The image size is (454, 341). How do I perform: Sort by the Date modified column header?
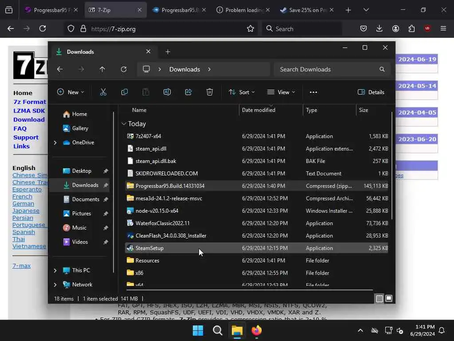tap(271, 110)
